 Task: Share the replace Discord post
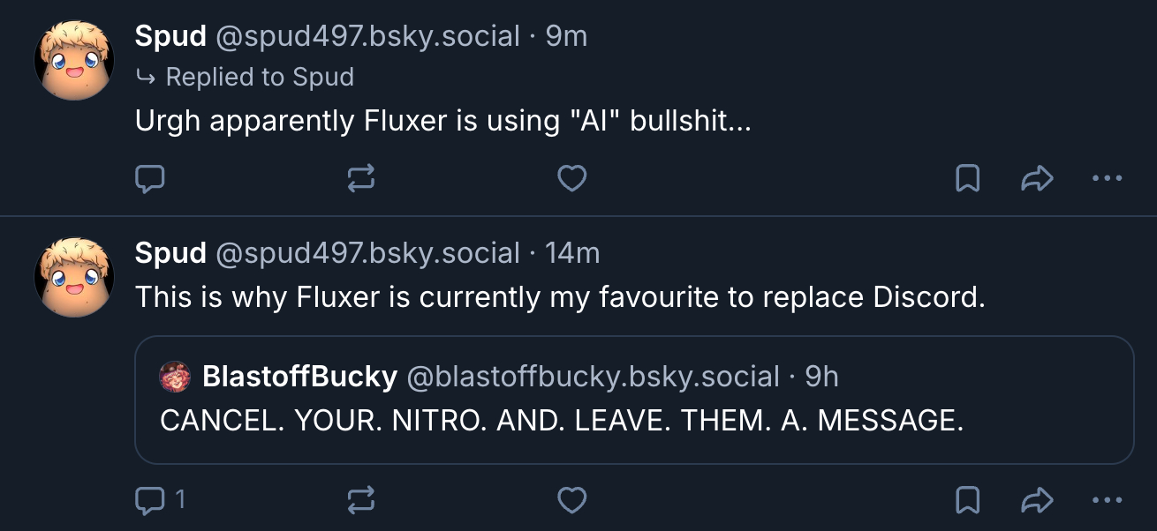1037,501
